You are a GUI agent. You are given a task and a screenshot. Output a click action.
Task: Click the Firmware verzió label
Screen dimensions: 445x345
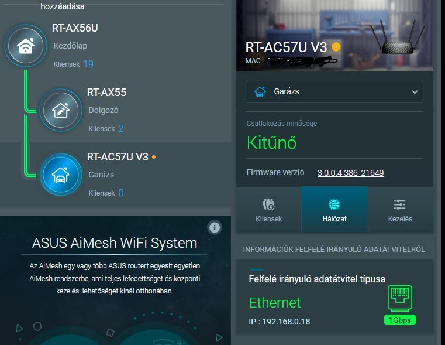[275, 172]
